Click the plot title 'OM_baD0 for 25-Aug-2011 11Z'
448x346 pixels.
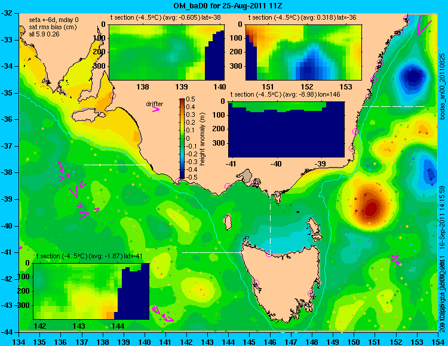pos(228,5)
